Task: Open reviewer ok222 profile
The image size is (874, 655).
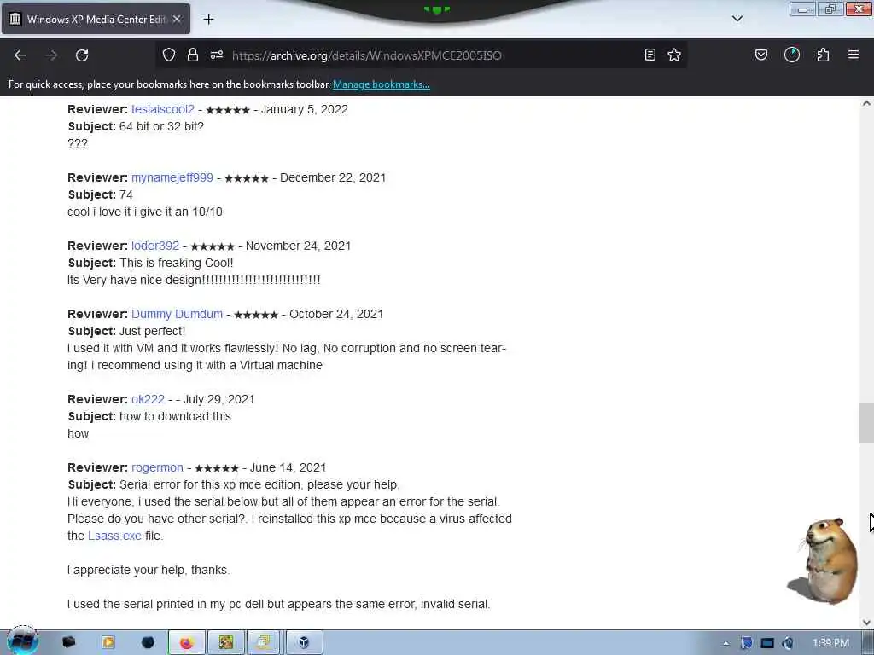Action: [148, 399]
